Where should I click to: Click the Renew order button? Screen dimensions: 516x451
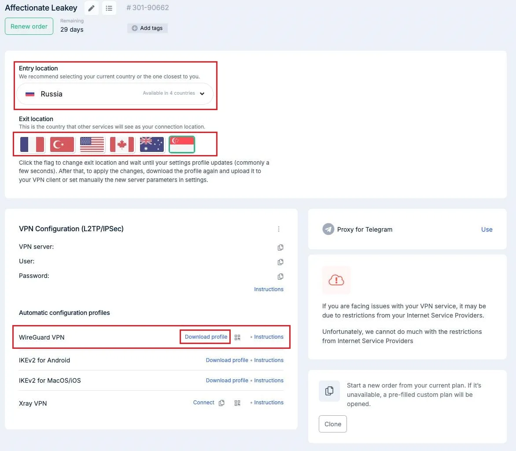coord(29,26)
